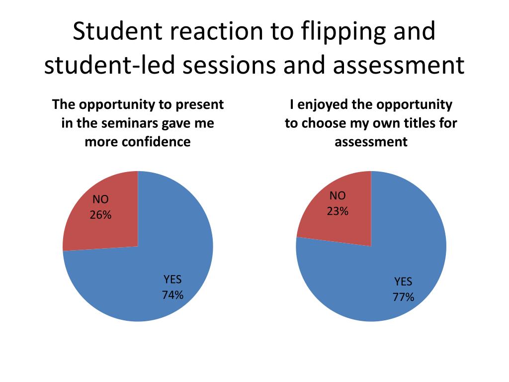Select the left chart title about confidence
The height and width of the screenshot is (382, 509).
(138, 123)
